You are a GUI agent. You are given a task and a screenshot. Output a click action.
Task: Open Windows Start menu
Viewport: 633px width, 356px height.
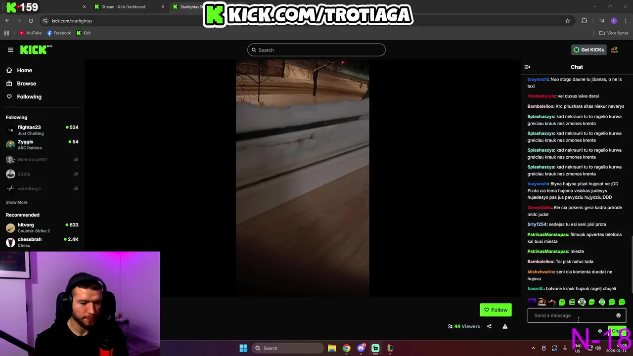(x=243, y=348)
